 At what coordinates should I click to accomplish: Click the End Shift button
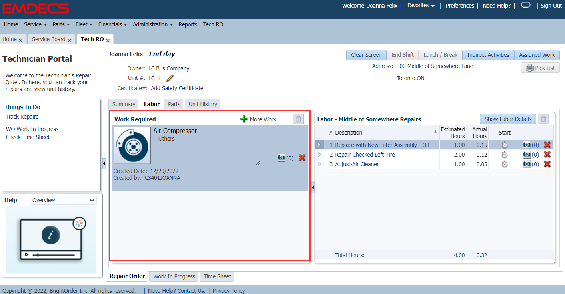tap(403, 55)
